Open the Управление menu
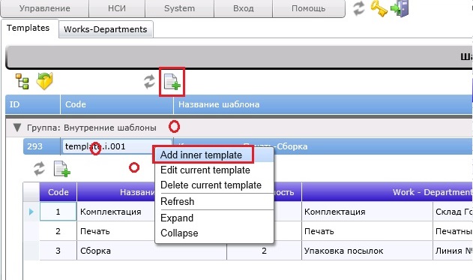The image size is (473, 280). pyautogui.click(x=45, y=8)
